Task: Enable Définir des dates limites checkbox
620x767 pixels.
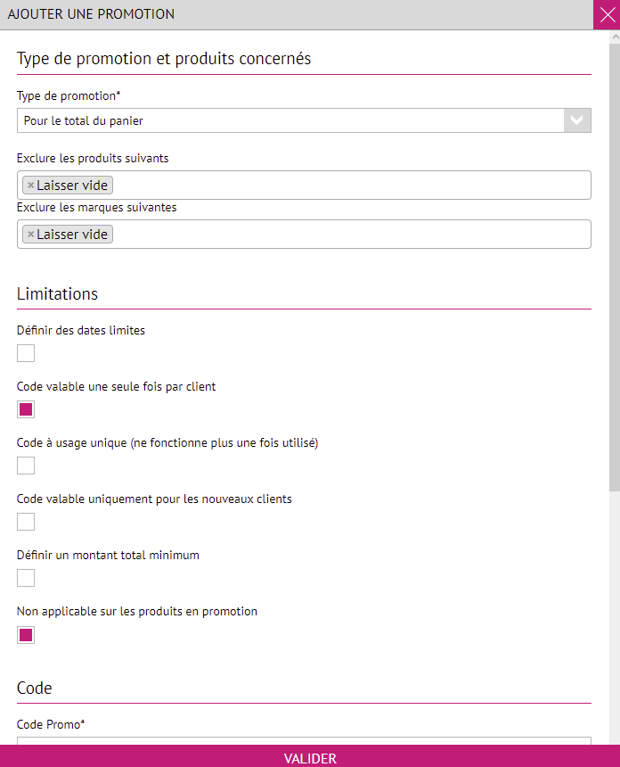Action: [26, 353]
